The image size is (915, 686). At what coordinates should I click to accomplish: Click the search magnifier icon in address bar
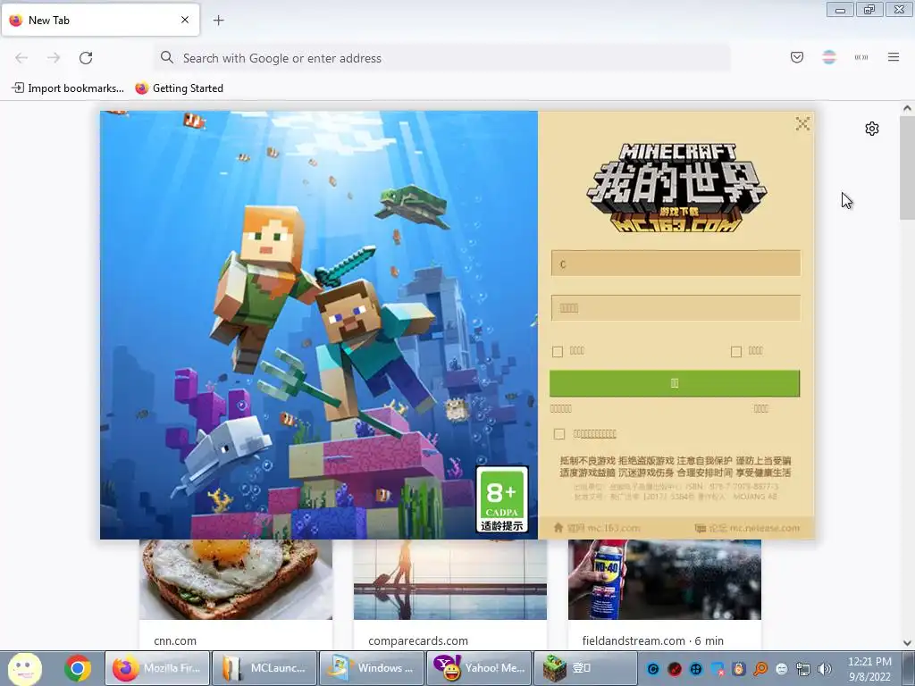[x=167, y=57]
